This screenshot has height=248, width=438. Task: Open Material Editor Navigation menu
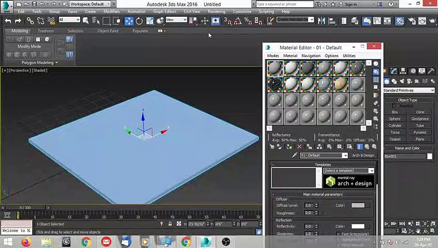(311, 56)
